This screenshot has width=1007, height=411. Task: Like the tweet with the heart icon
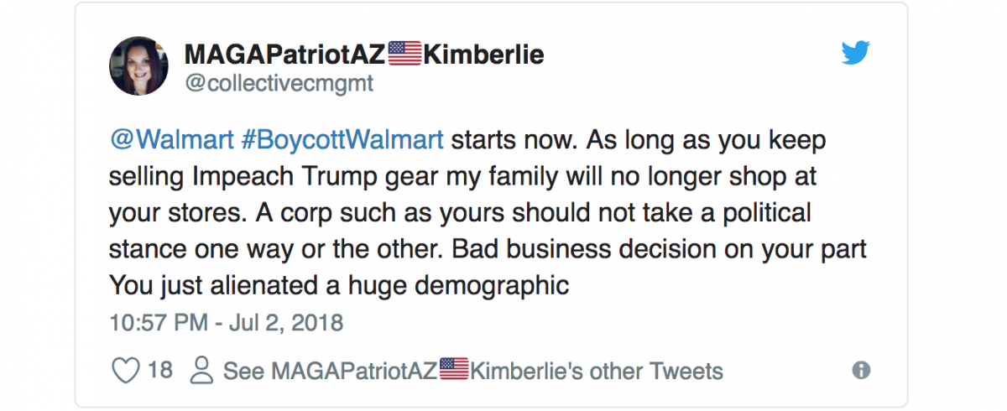coord(125,370)
